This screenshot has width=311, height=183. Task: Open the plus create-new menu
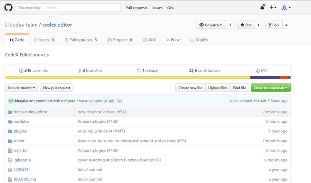273,7
